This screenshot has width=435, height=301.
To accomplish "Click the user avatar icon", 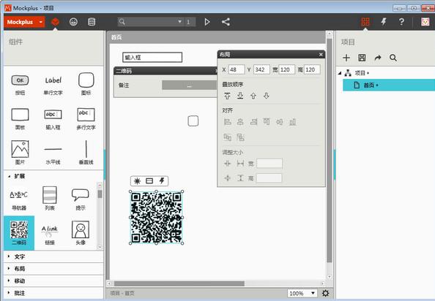I will 425,22.
